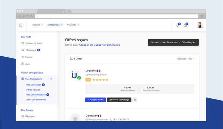
Task: Open Tableau de Bord in sidebar
Action: pyautogui.click(x=33, y=43)
